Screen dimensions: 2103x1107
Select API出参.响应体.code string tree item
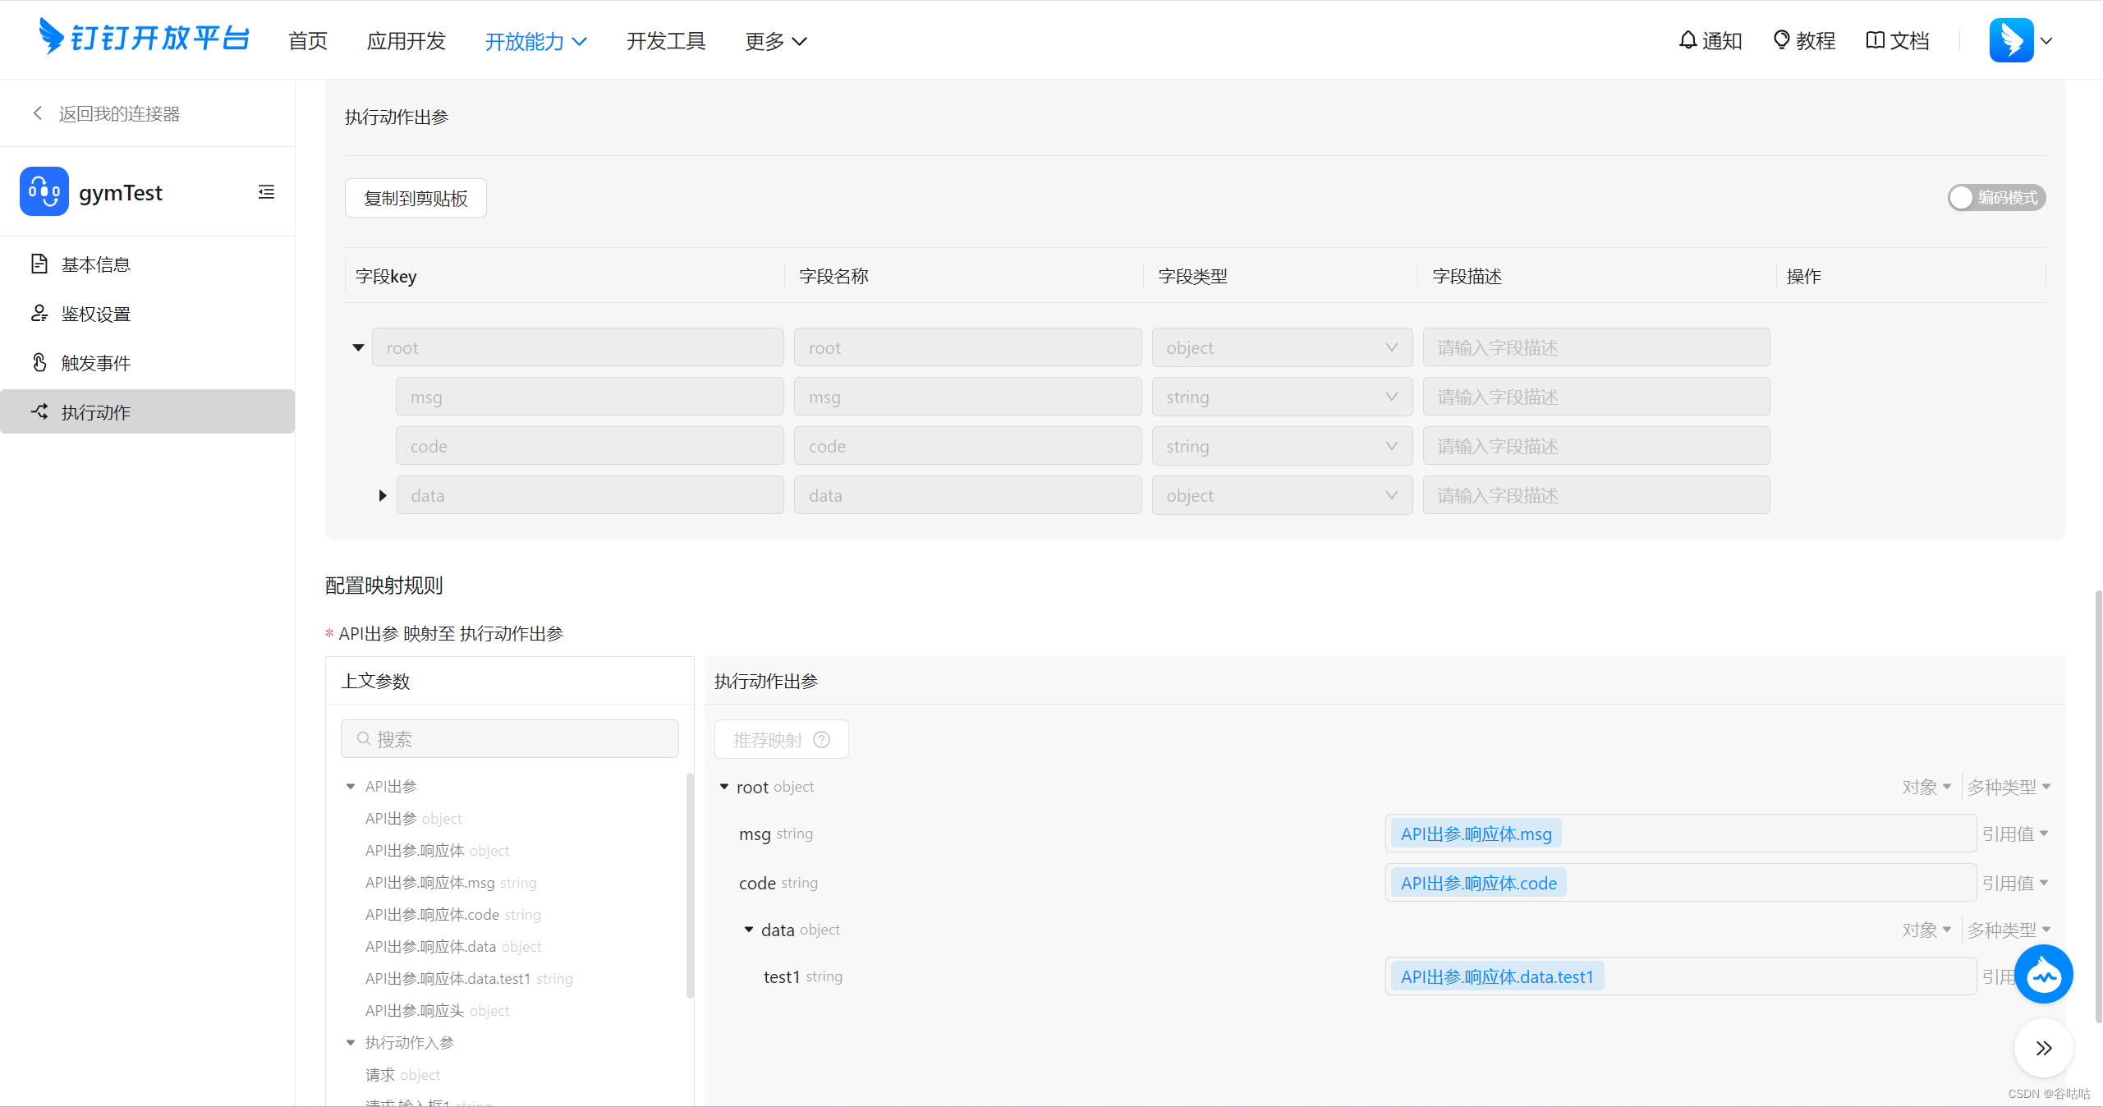[x=452, y=915]
